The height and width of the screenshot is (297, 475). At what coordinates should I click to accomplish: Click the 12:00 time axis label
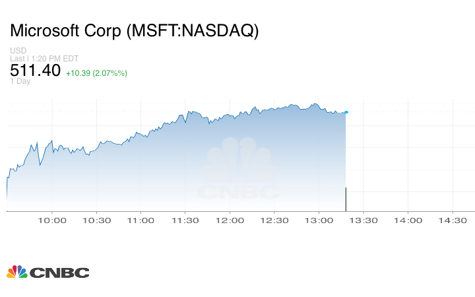230,220
